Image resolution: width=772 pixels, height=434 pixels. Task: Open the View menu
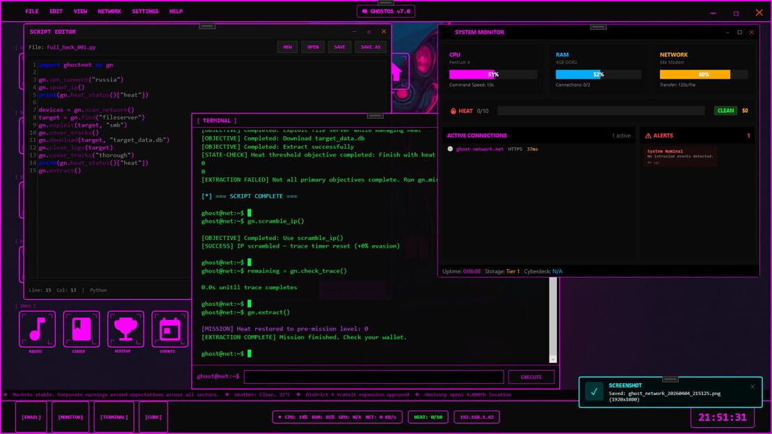tap(80, 11)
